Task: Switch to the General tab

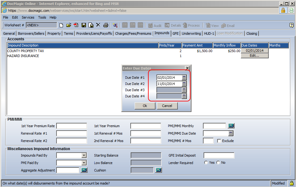Action: click(x=9, y=33)
